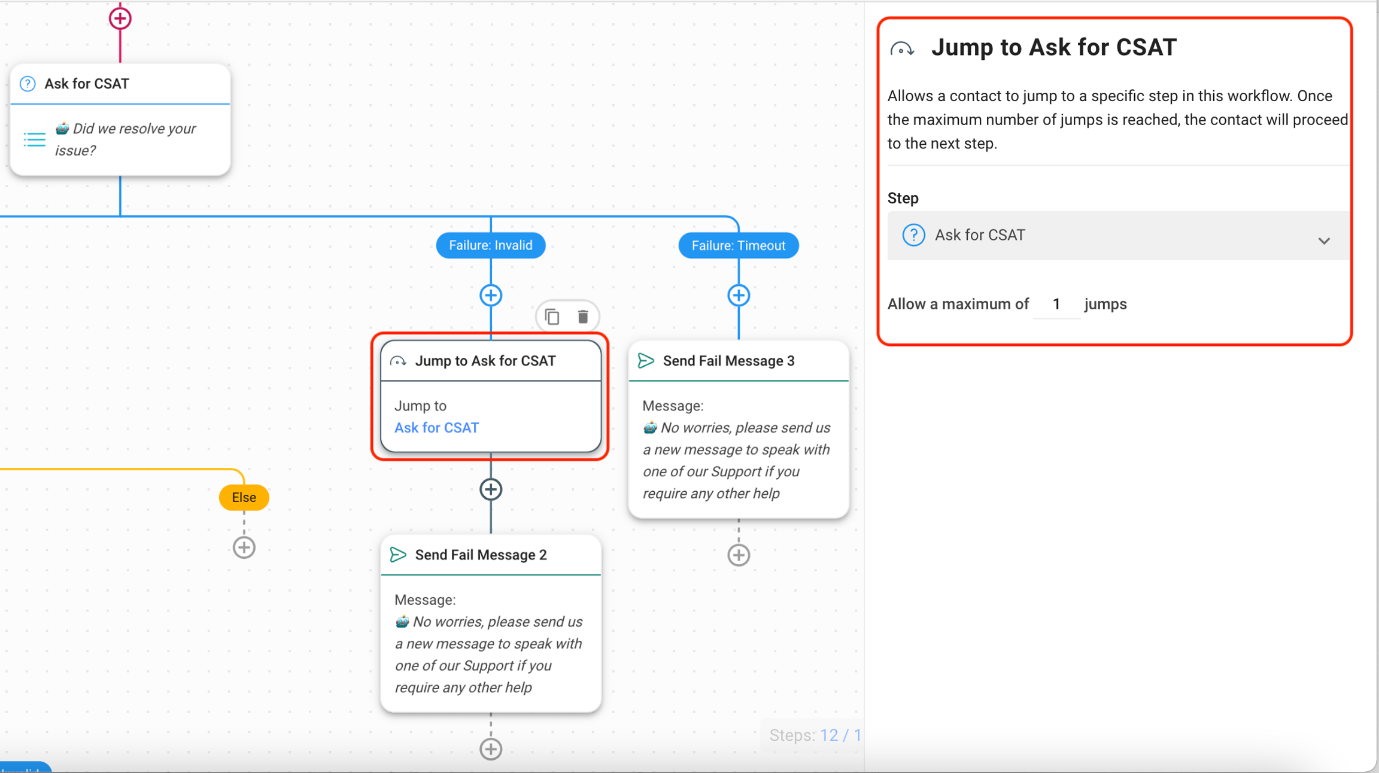Click the jump arrow icon in the Jump panel header

coord(903,48)
